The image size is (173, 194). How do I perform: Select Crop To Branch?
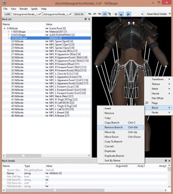[x=120, y=142]
